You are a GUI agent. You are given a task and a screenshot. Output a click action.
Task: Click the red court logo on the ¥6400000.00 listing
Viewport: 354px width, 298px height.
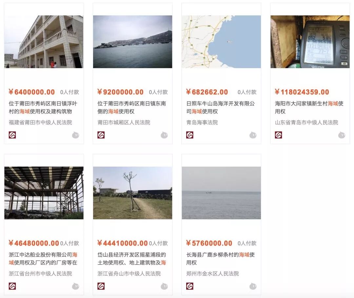pyautogui.click(x=12, y=135)
